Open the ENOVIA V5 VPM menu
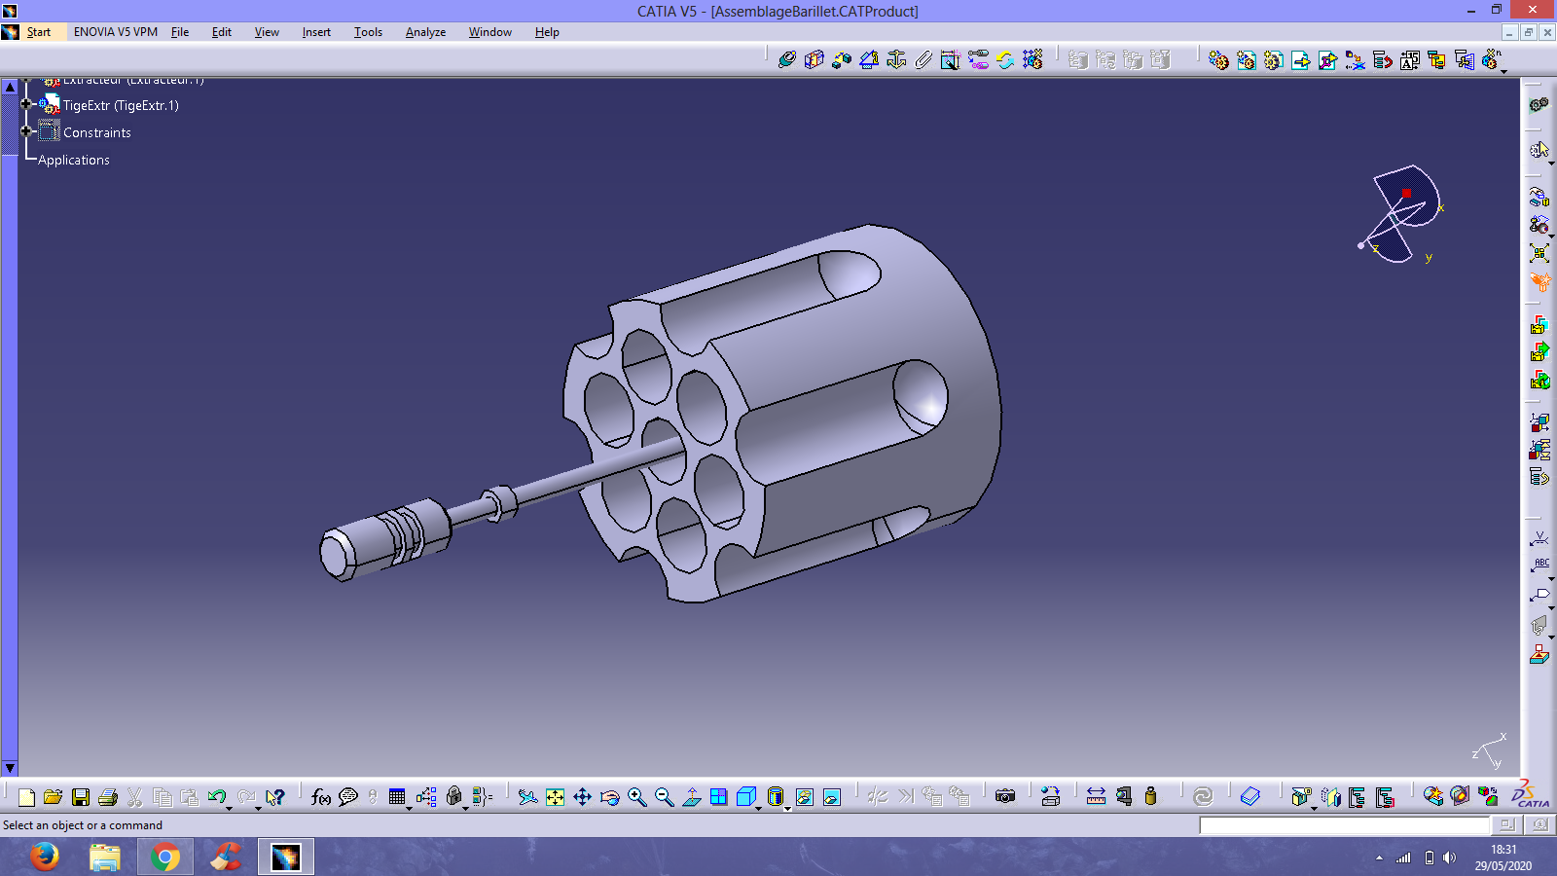Image resolution: width=1557 pixels, height=876 pixels. pos(116,32)
